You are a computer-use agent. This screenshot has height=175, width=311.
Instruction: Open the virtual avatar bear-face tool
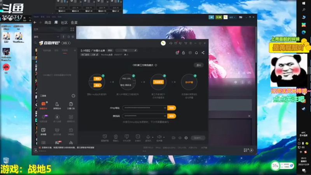click(57, 131)
